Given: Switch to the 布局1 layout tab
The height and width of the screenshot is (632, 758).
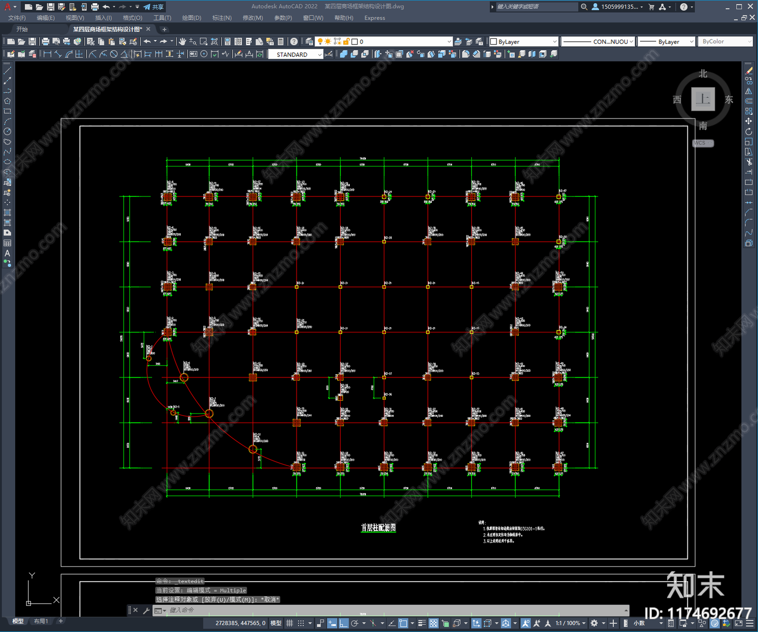Looking at the screenshot, I should click(41, 621).
